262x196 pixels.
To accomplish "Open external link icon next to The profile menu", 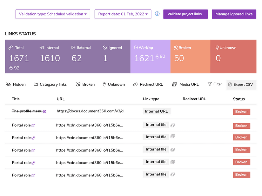I will (45, 112).
